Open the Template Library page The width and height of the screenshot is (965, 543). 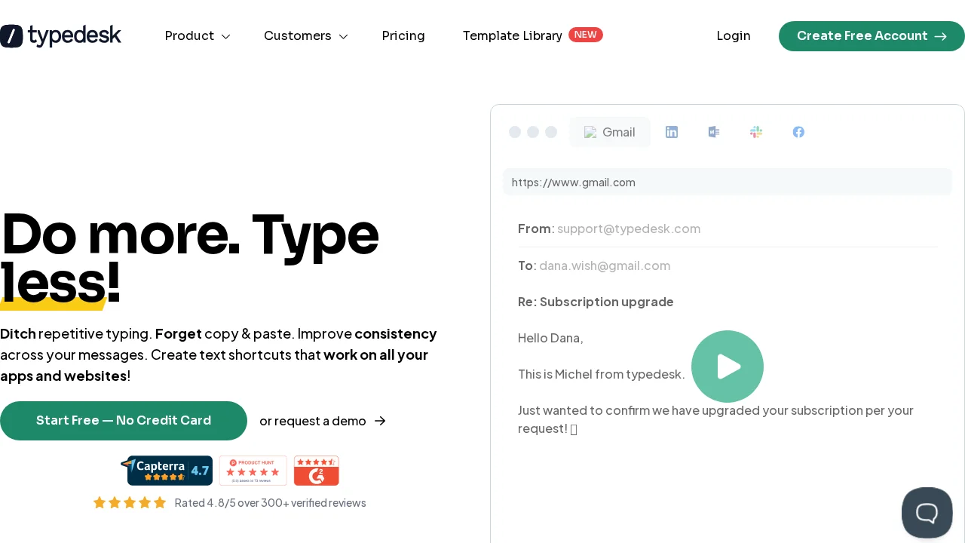click(512, 35)
